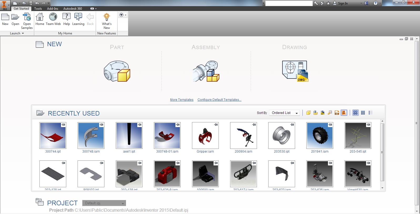The image size is (420, 214).
Task: Click quick access toolbar Open folder icon
Action: pyautogui.click(x=24, y=3)
